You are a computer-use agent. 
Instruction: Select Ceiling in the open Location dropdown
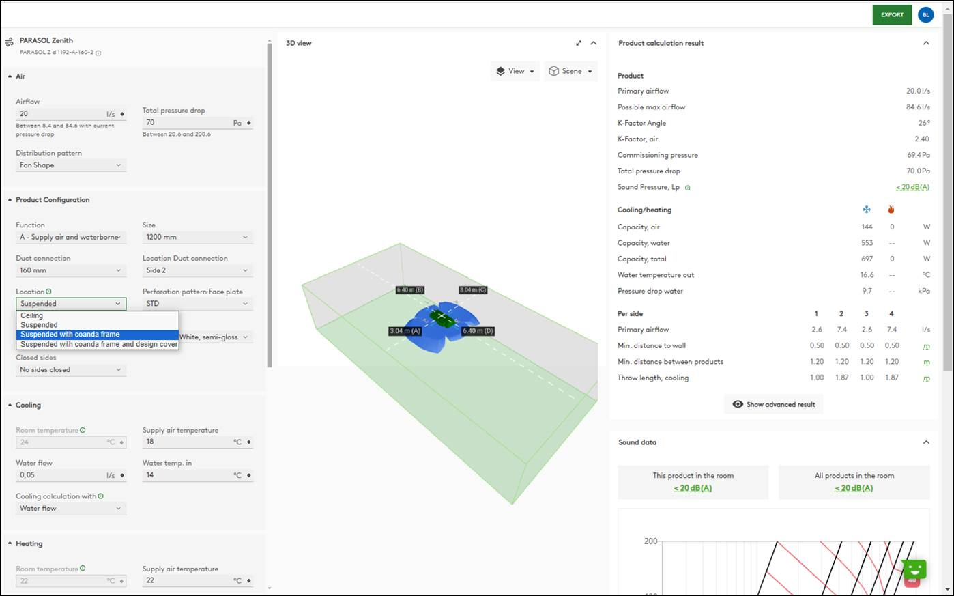point(31,315)
